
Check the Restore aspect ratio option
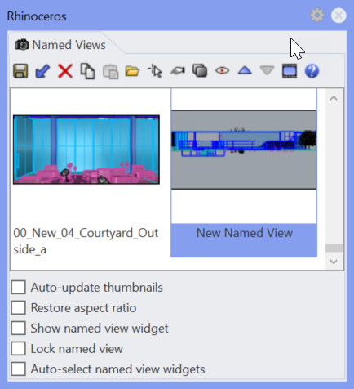pyautogui.click(x=19, y=308)
